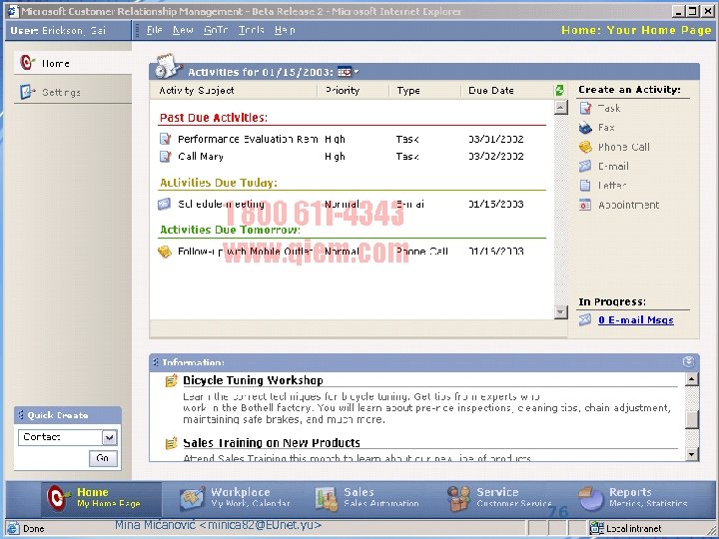Screen dimensions: 719x539
Task: Switch to the Workplace tab
Action: [x=235, y=498]
